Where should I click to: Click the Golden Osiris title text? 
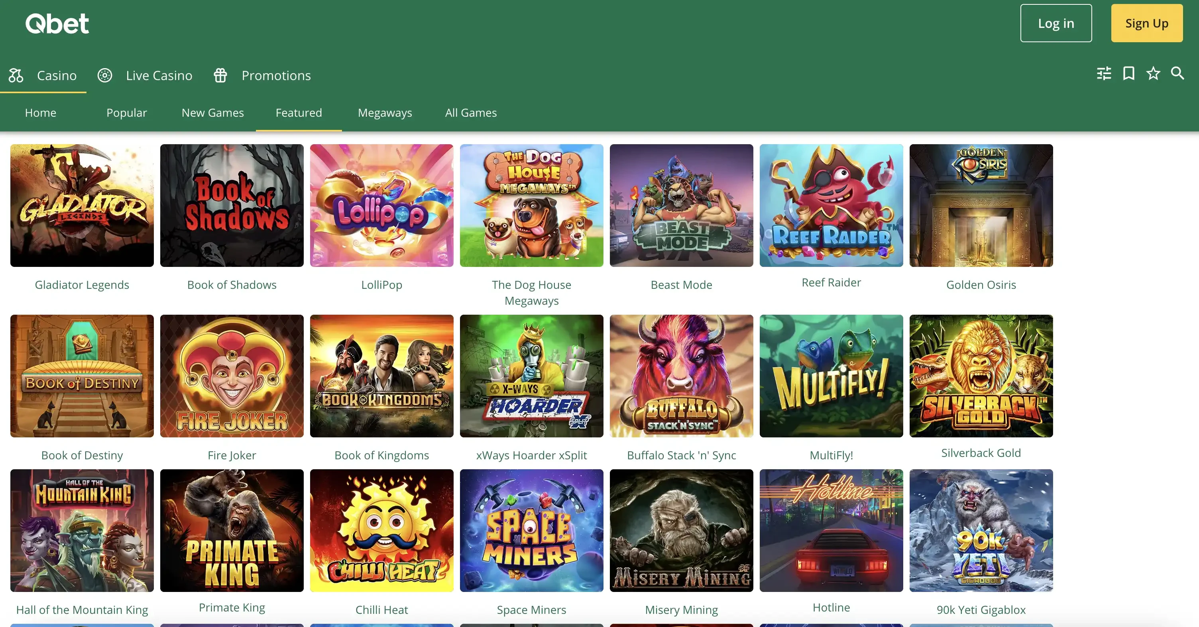pos(981,285)
